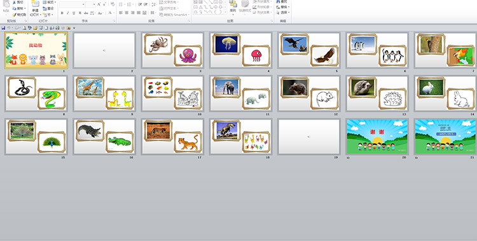
Task: Open the Layout (版式) menu
Action: (x=49, y=2)
